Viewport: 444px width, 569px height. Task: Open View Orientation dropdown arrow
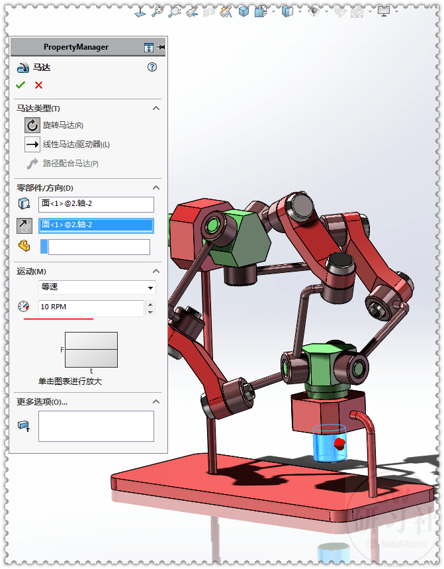coord(273,12)
